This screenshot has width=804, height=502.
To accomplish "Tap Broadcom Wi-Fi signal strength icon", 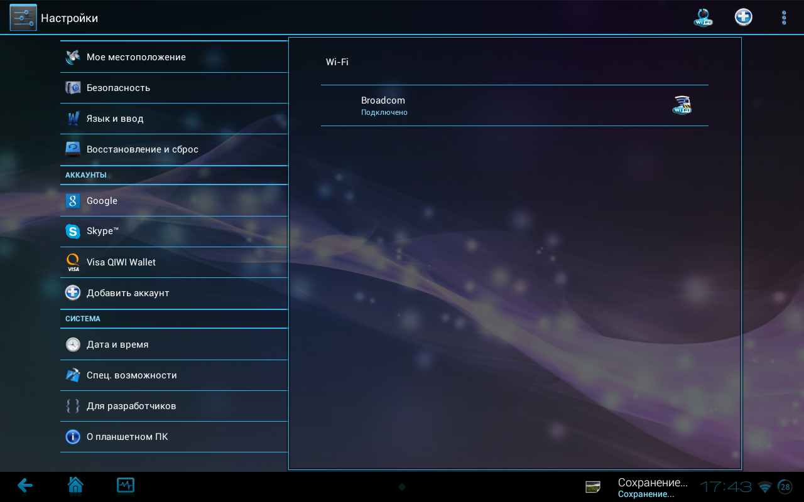I will (x=682, y=105).
